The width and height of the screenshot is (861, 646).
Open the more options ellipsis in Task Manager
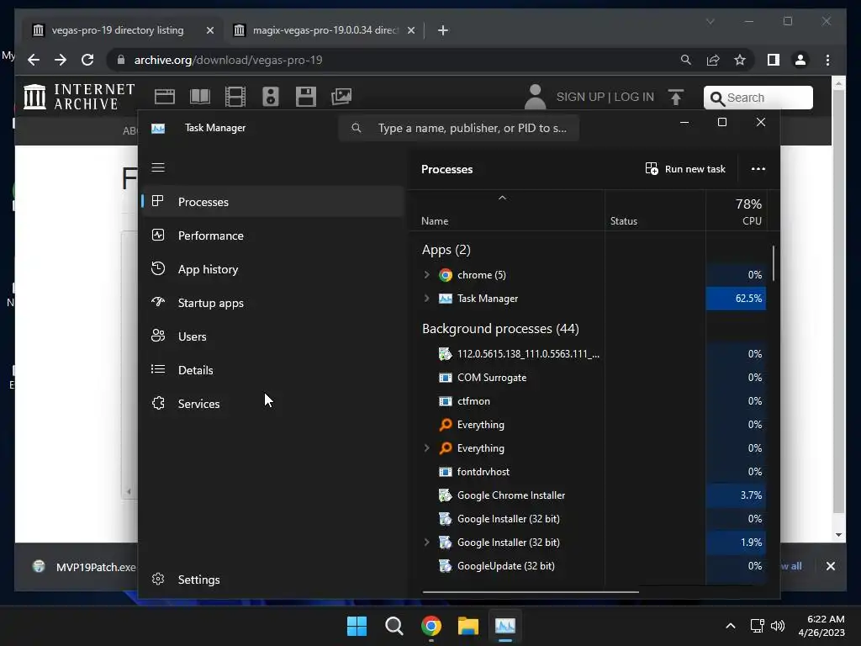(x=758, y=169)
